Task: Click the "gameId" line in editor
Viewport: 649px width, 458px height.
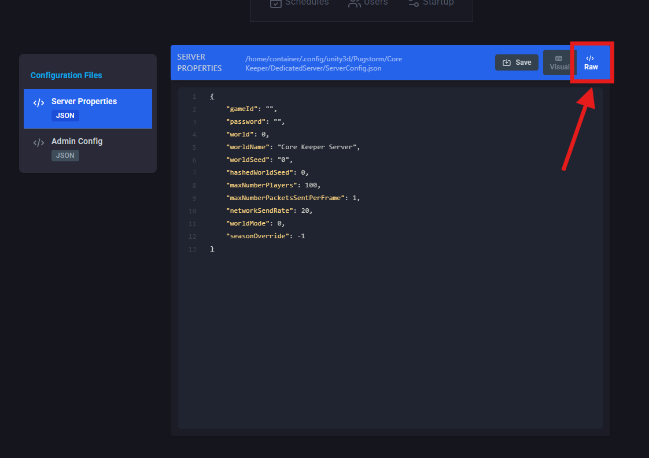Action: (x=251, y=109)
